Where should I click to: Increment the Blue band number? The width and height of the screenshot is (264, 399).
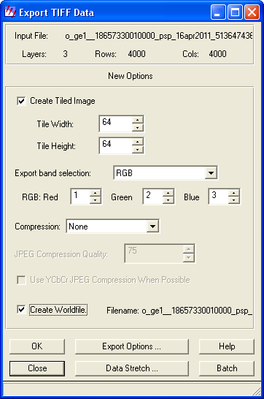pyautogui.click(x=234, y=193)
